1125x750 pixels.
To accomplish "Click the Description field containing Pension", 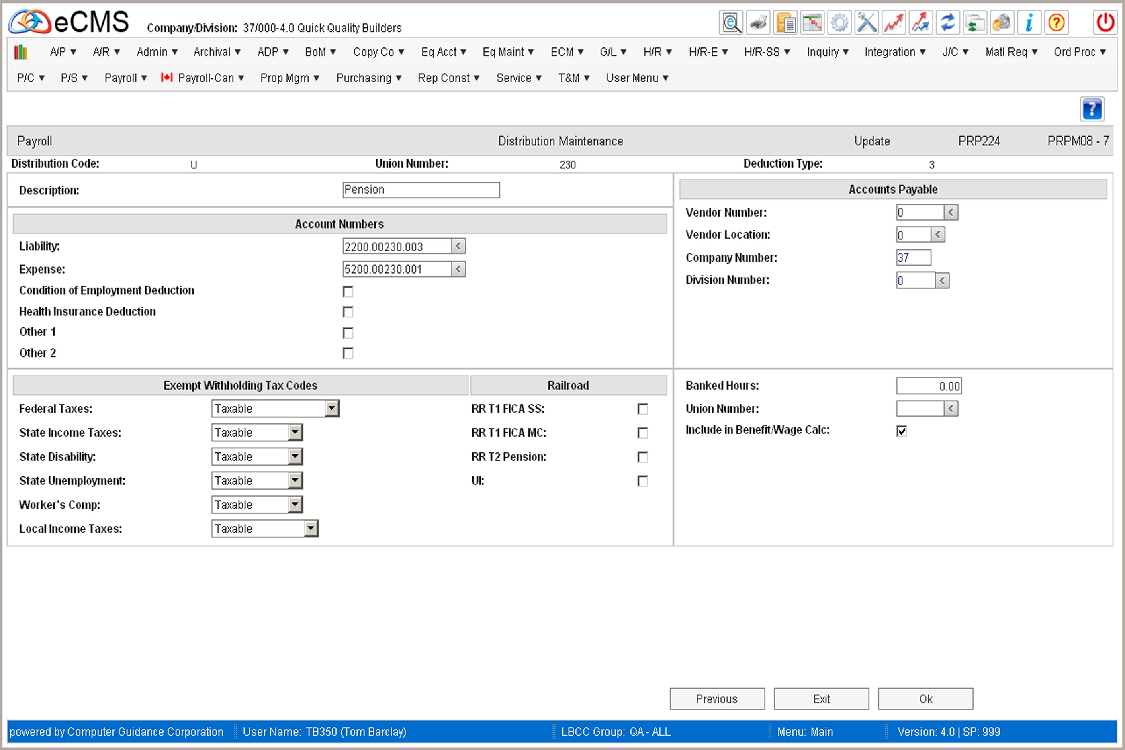I will point(421,190).
